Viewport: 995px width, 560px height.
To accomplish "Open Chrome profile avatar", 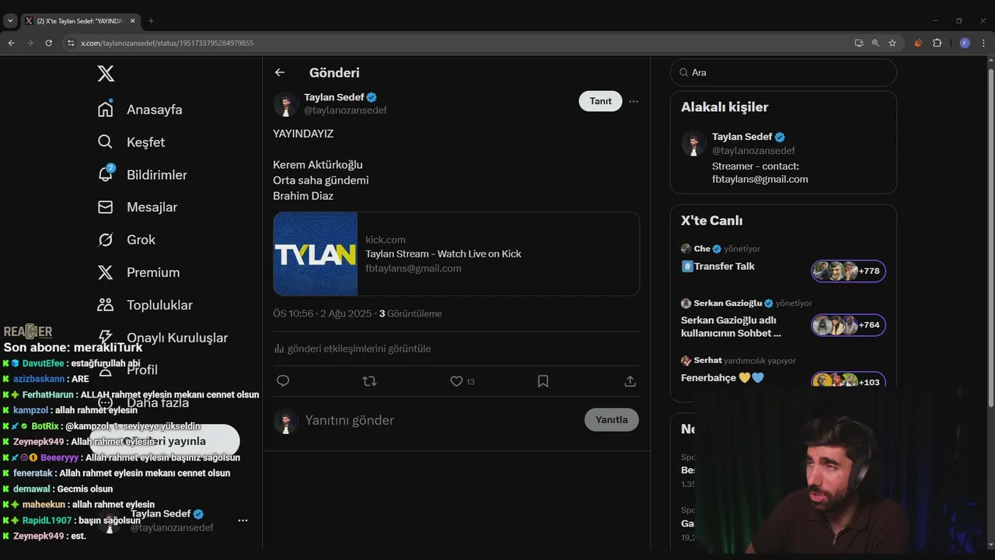I will pos(965,43).
